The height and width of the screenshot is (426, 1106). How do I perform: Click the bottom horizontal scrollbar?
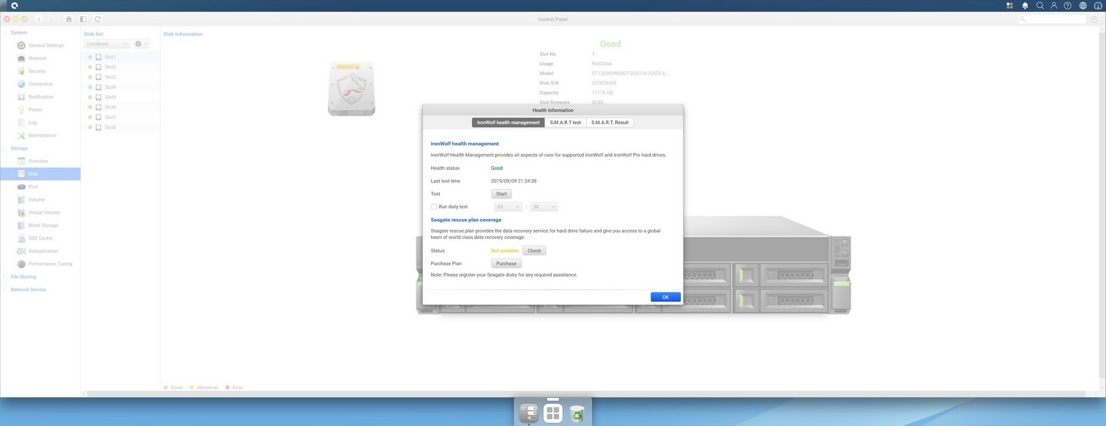pos(589,394)
